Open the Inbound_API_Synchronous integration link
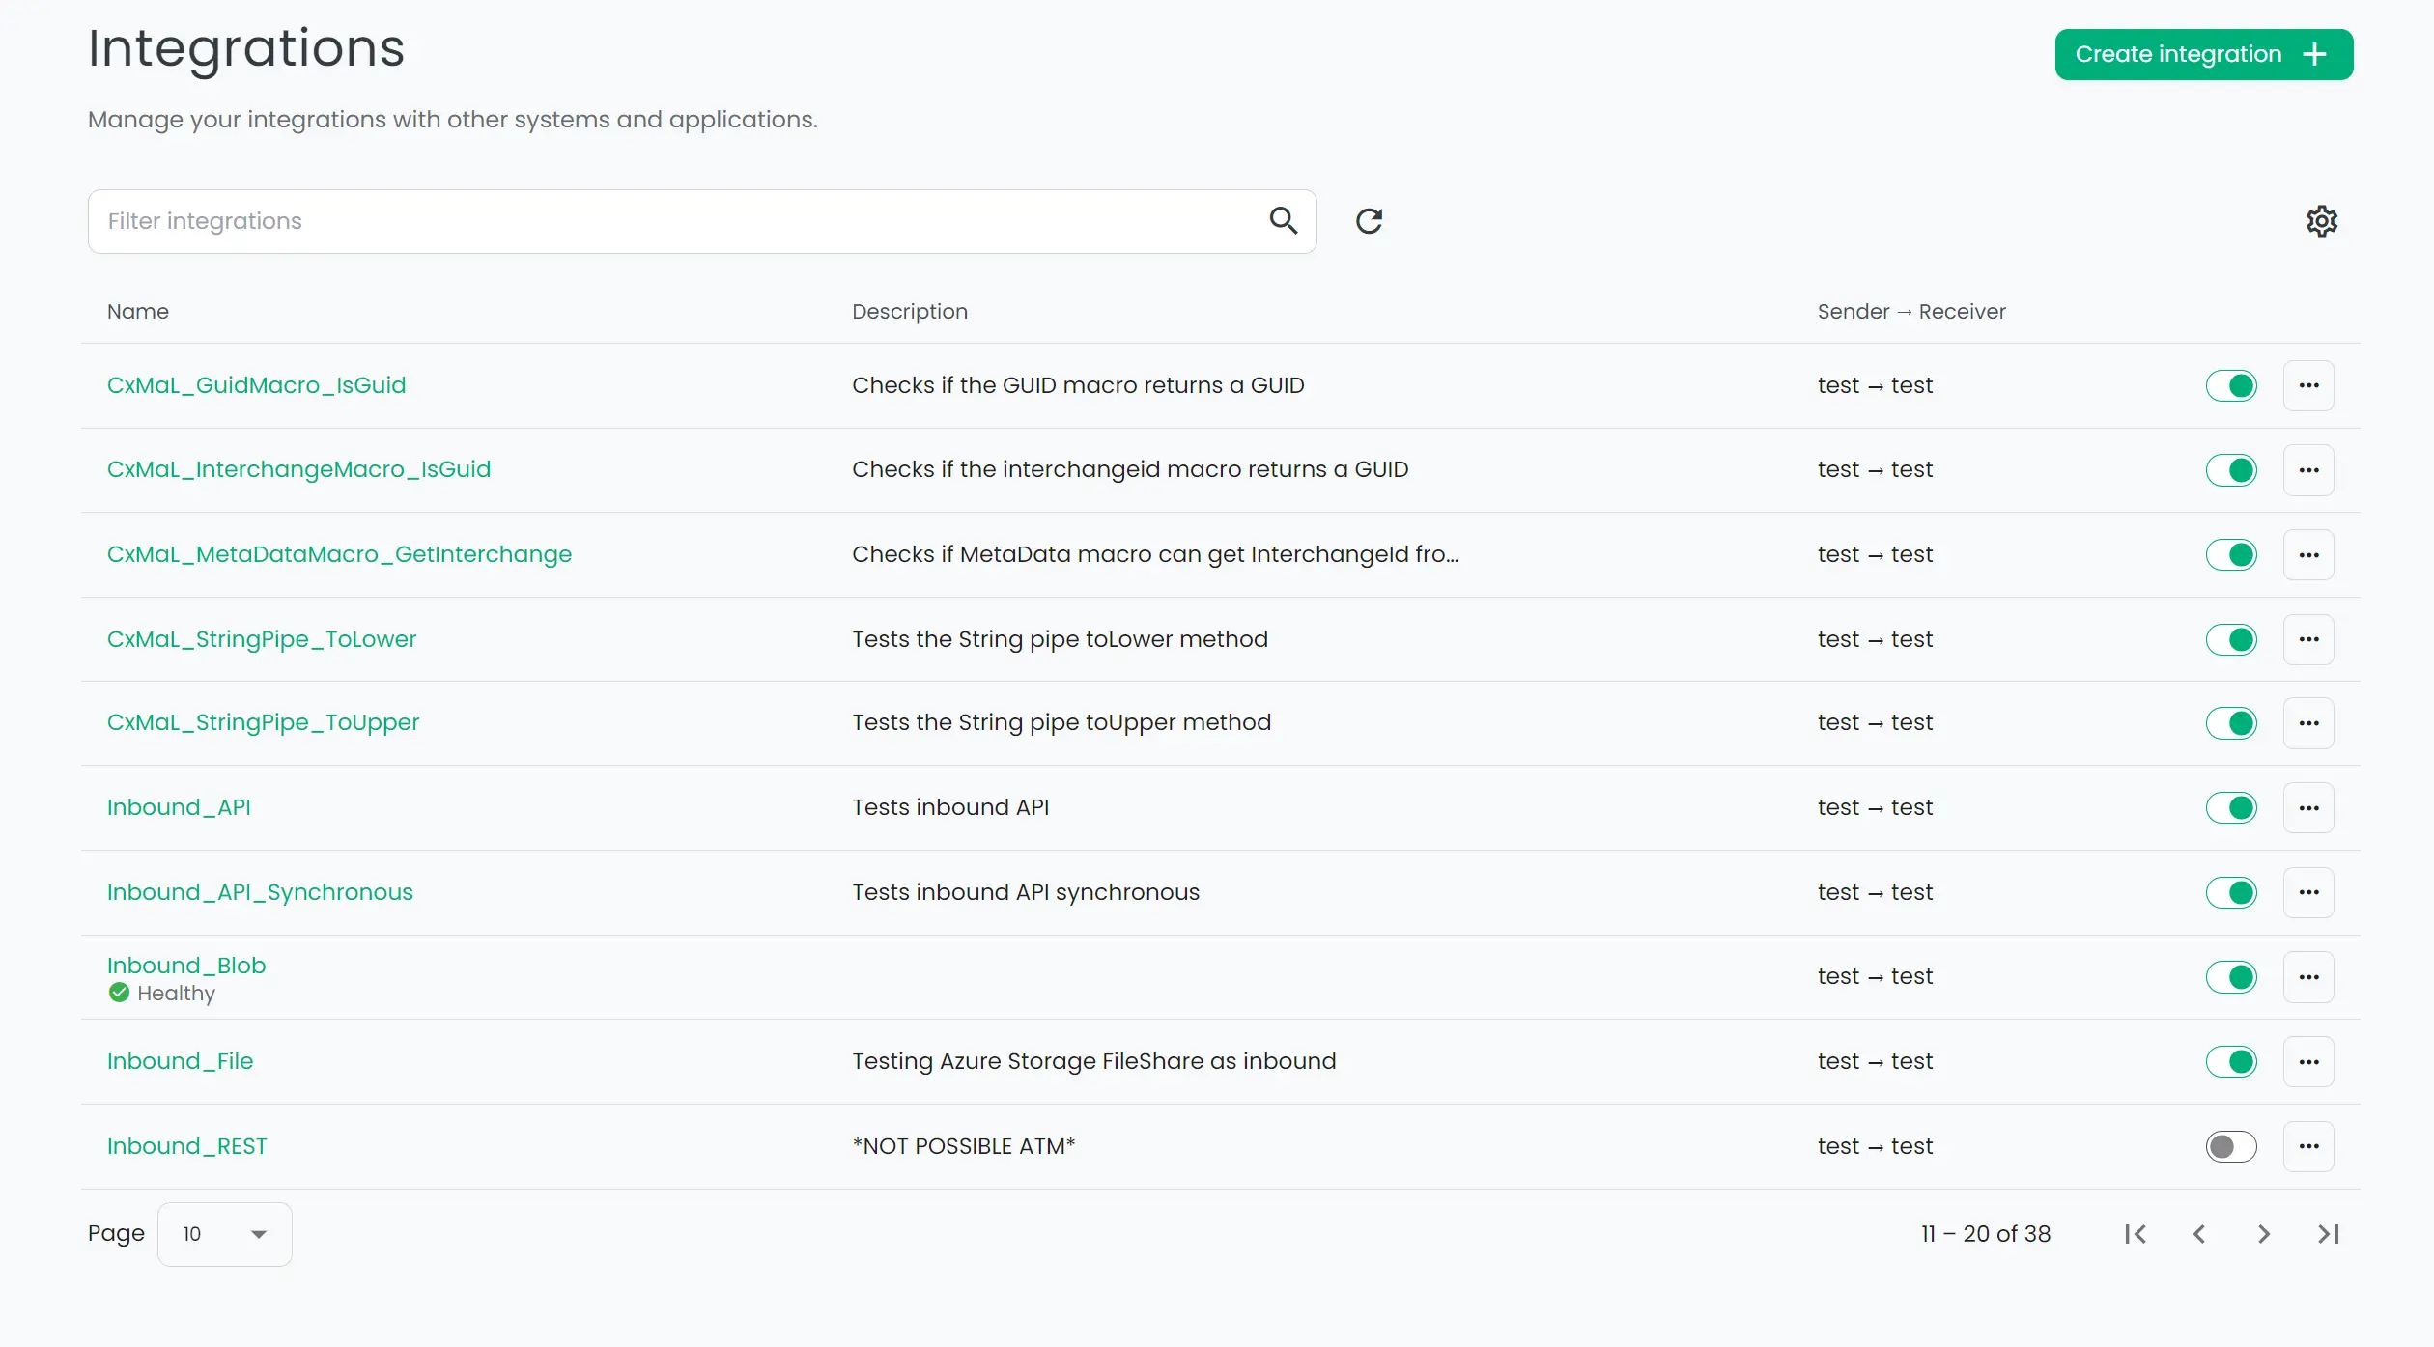 259,891
